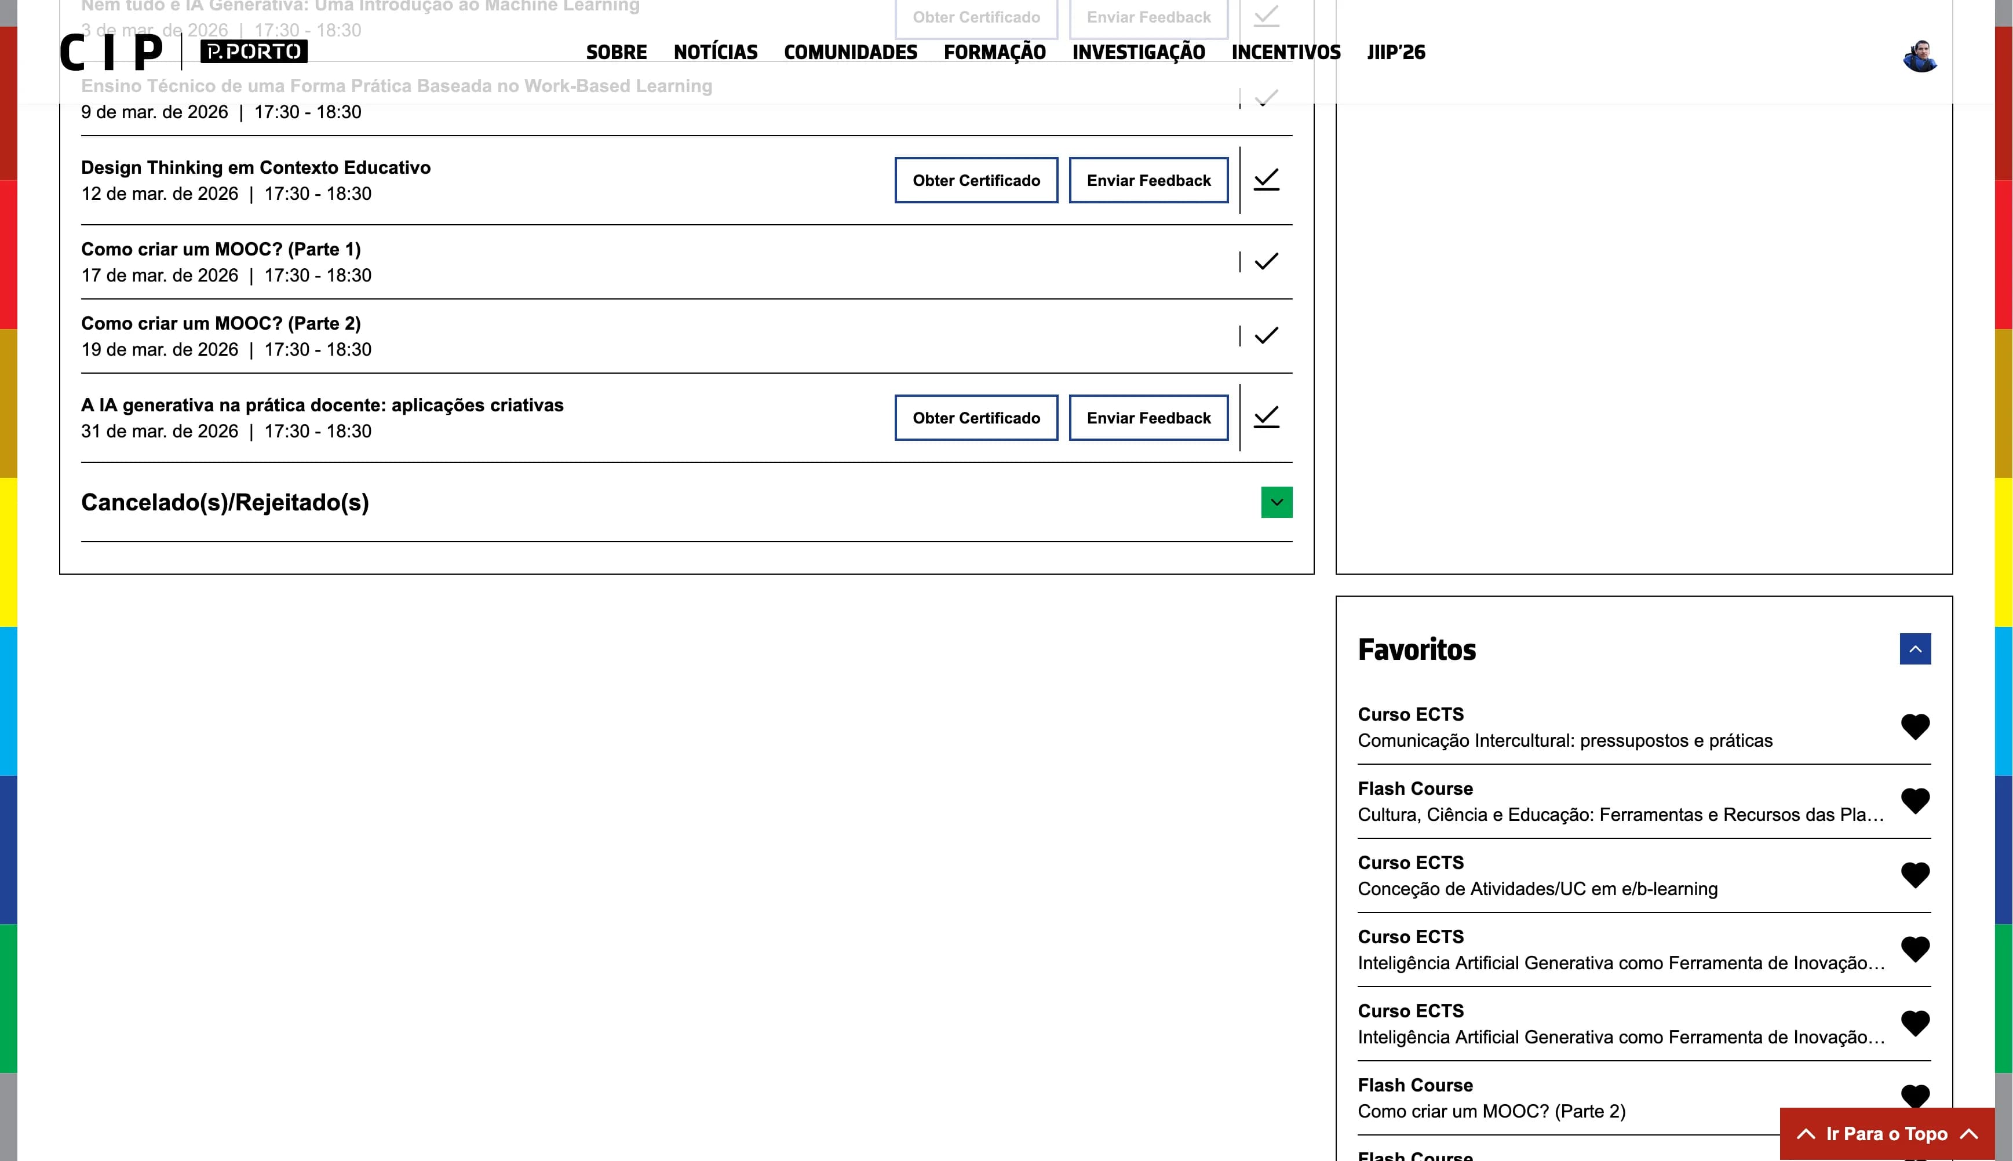Screen dimensions: 2013x1161
Task: Collapse the Favoritos panel
Action: click(1915, 649)
